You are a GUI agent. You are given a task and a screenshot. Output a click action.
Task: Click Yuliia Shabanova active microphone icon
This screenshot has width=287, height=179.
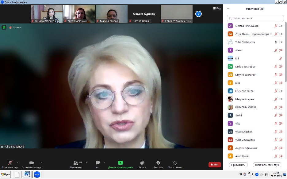(x=276, y=42)
